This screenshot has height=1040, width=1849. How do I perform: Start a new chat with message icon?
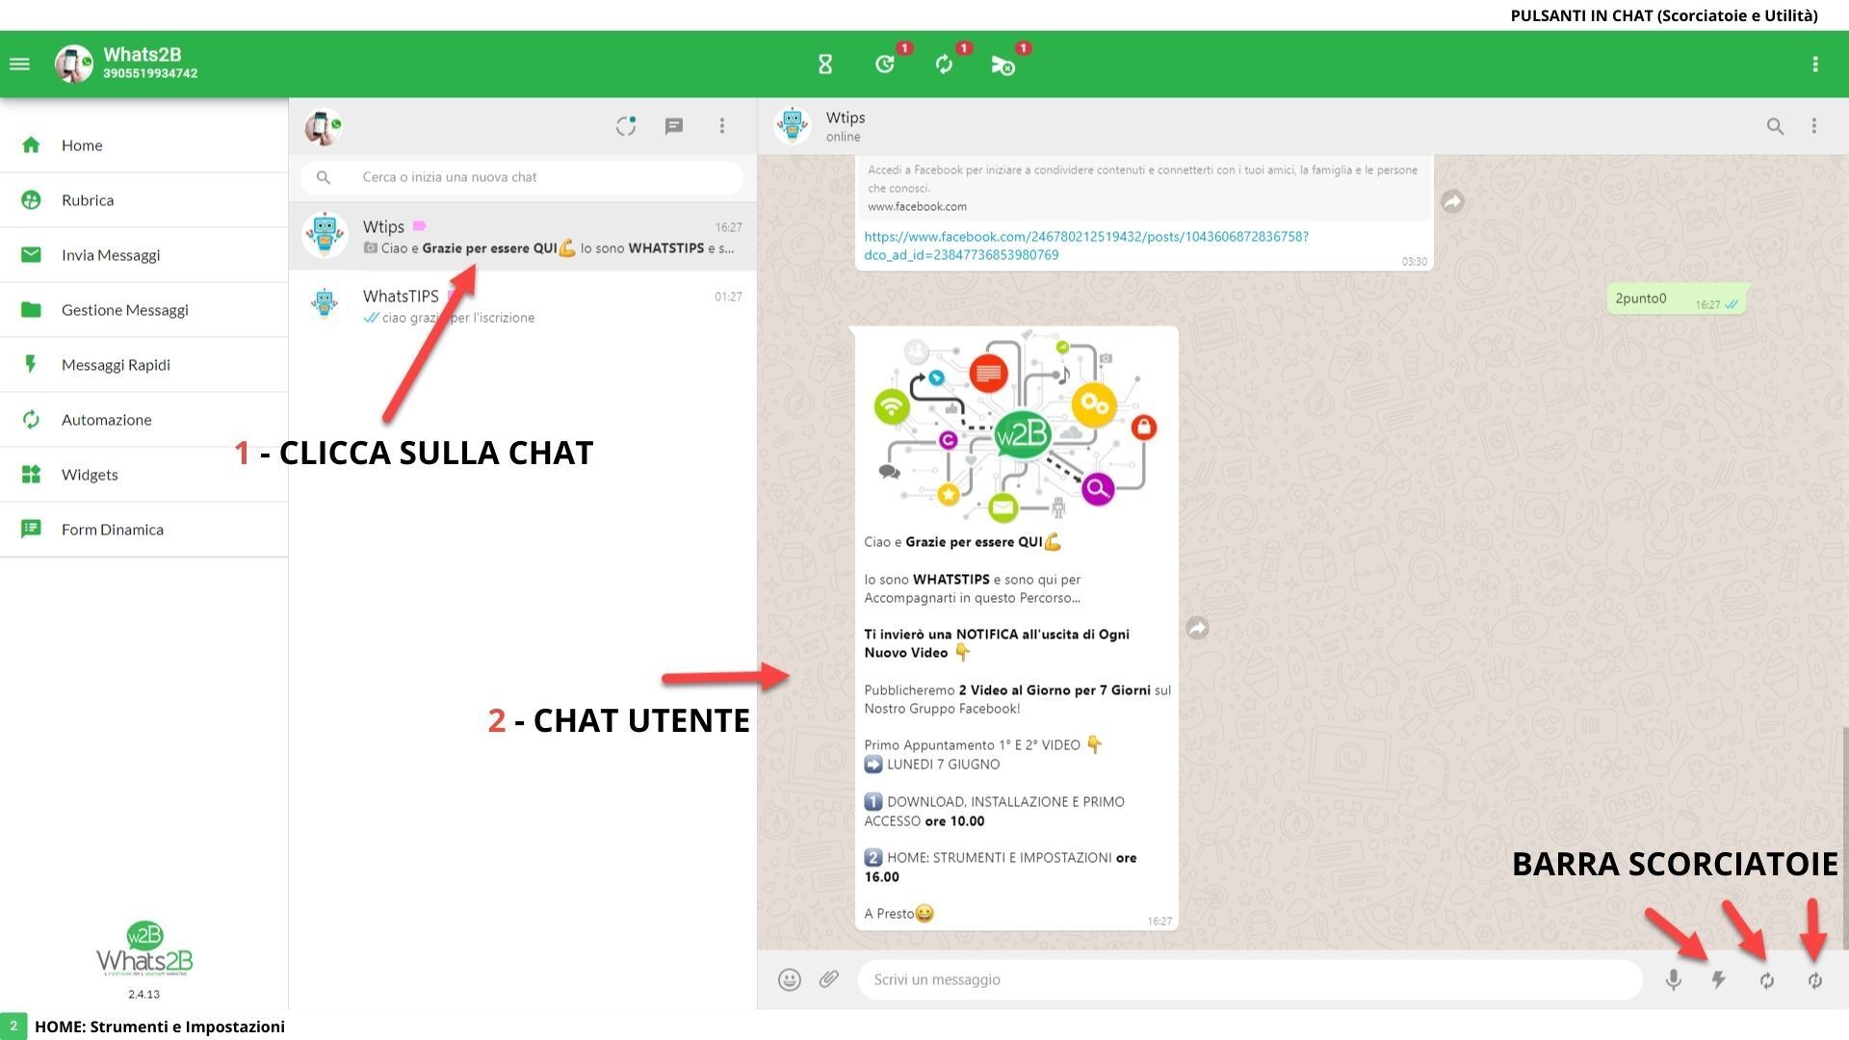pos(674,126)
